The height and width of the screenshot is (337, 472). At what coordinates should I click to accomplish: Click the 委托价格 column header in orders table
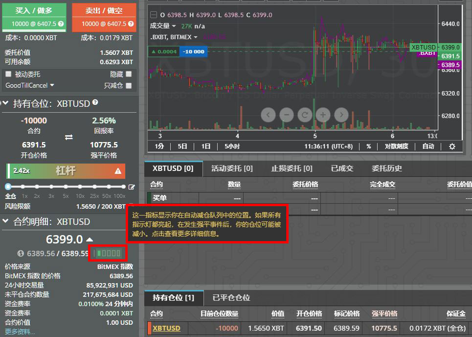click(305, 185)
